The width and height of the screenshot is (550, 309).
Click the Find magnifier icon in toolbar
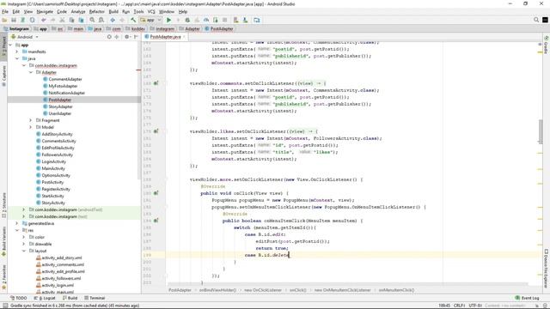[92, 20]
